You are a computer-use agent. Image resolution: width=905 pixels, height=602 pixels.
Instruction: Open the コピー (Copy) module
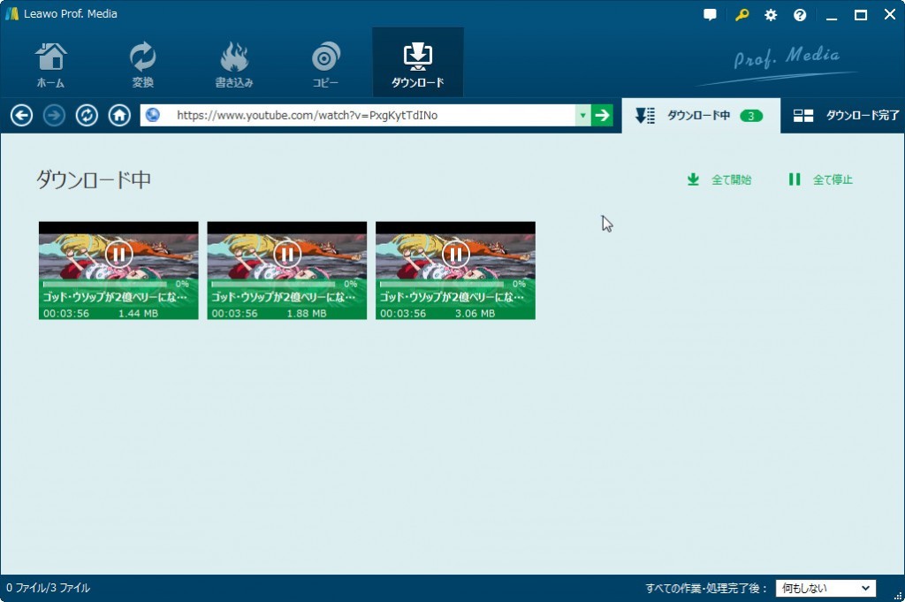click(x=325, y=65)
